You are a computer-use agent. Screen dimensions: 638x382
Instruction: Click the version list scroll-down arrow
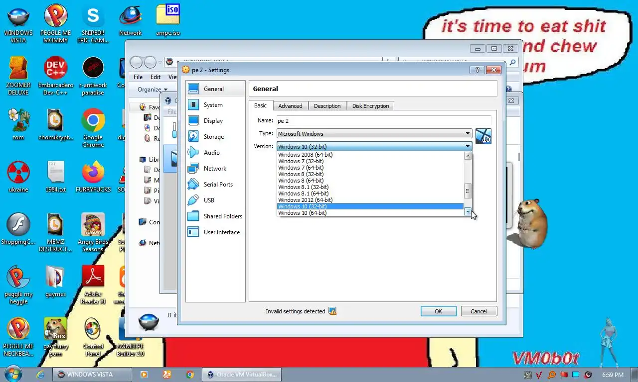pyautogui.click(x=468, y=212)
